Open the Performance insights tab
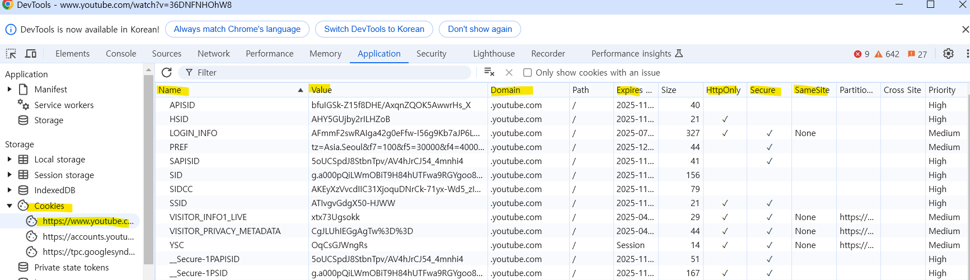This screenshot has height=280, width=970. (637, 54)
